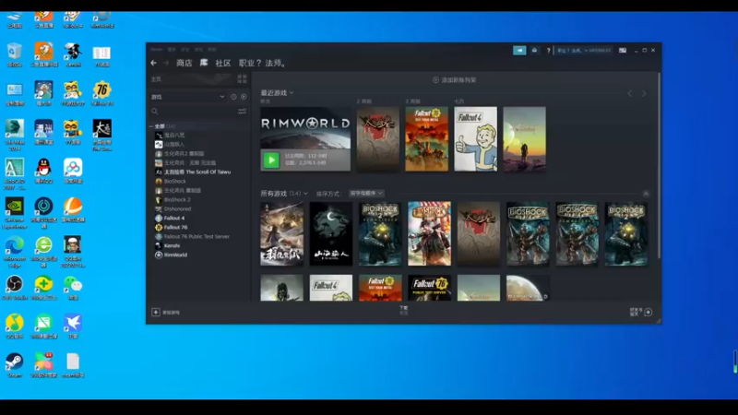Open Fallout 76 desktop shortcut
Screen dimensions: 738x415
coord(102,94)
